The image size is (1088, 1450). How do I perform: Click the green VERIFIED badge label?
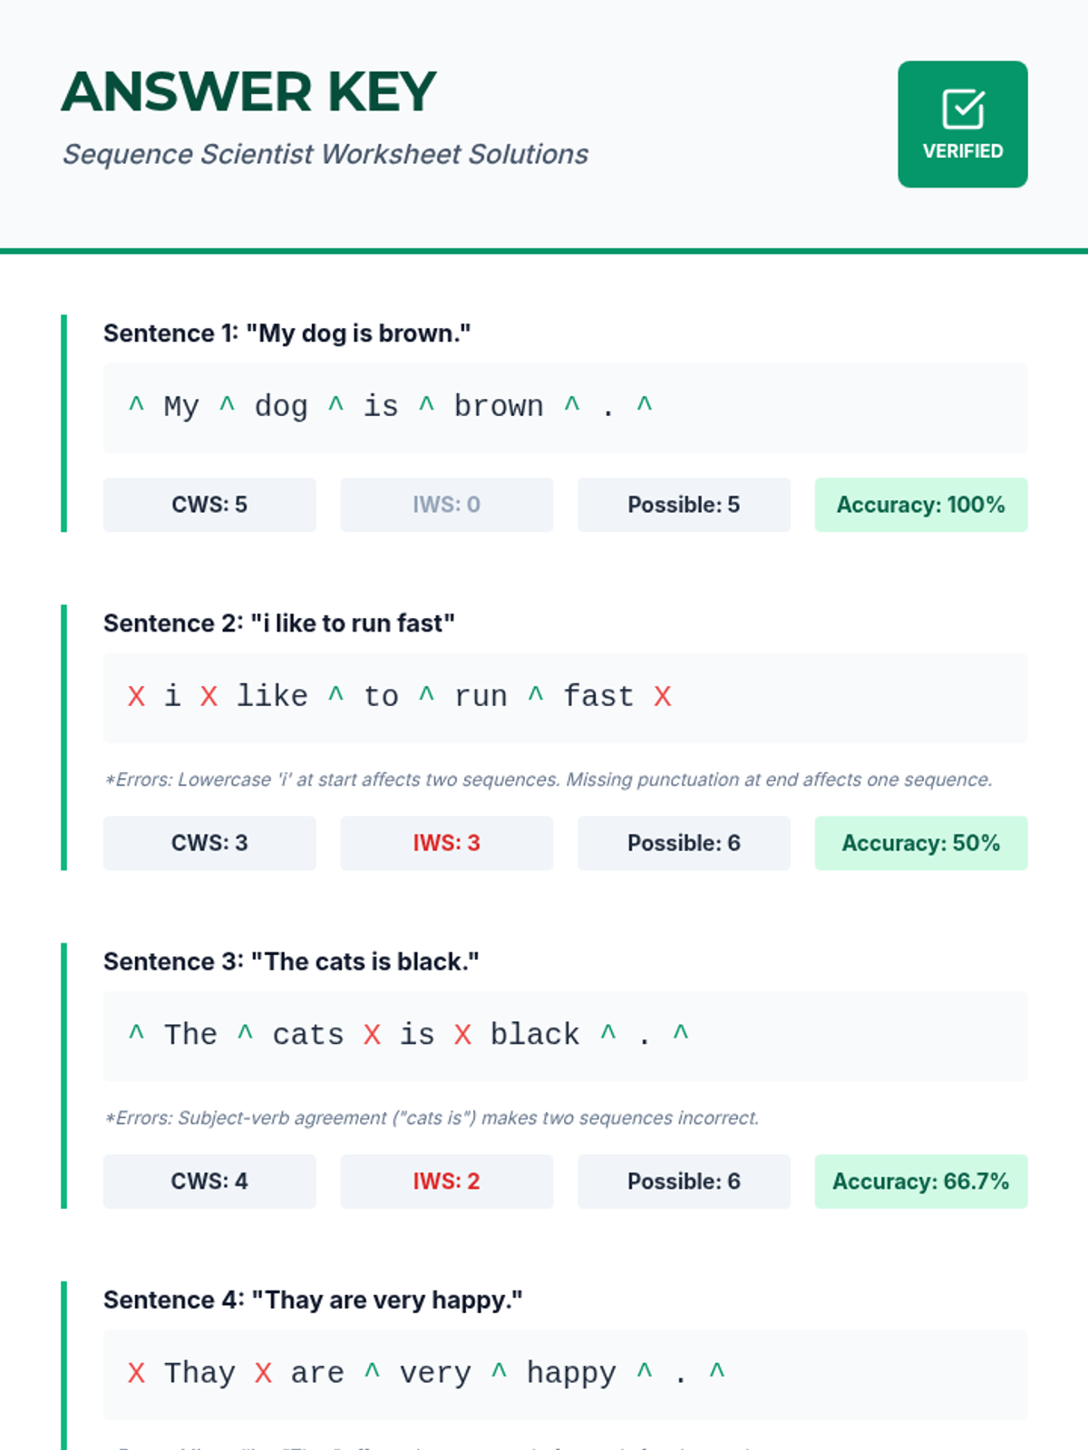pyautogui.click(x=963, y=151)
